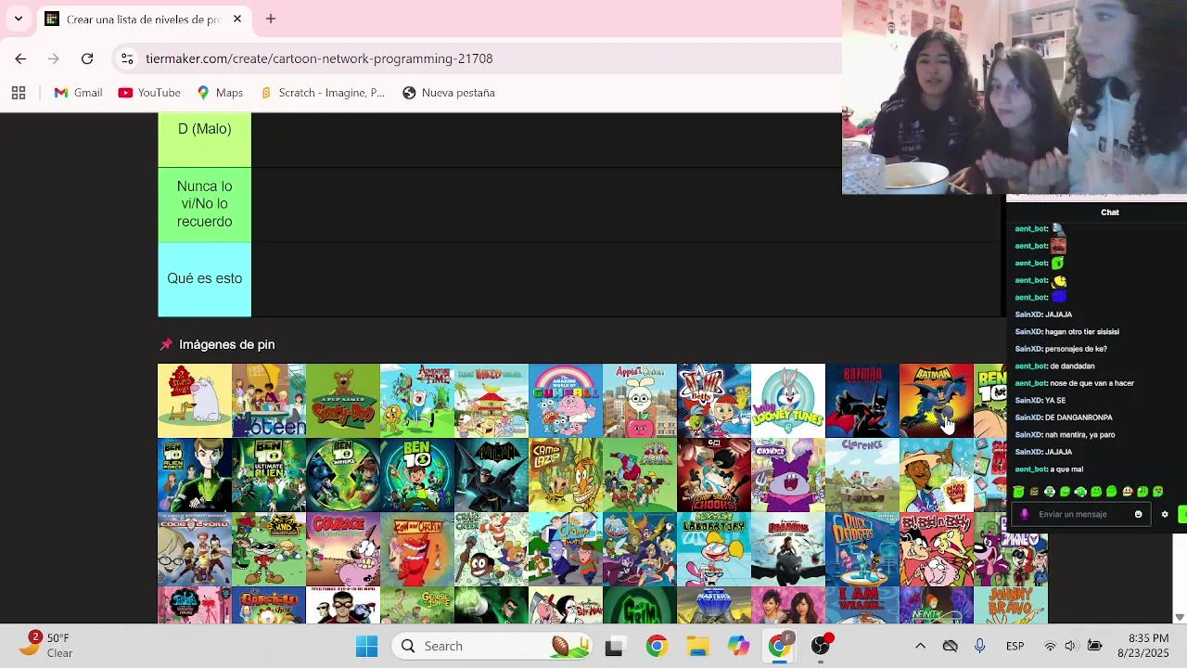
Task: Open Google Chrome from the taskbar
Action: click(x=657, y=646)
